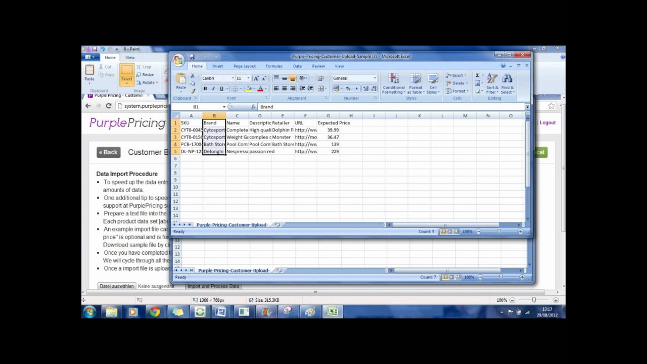
Task: Select the front Purple-Pricing-Customer-Upload sheet tab
Action: coord(233,224)
